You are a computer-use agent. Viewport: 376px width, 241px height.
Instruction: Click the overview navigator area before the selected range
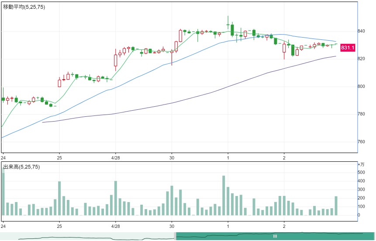pos(87,236)
